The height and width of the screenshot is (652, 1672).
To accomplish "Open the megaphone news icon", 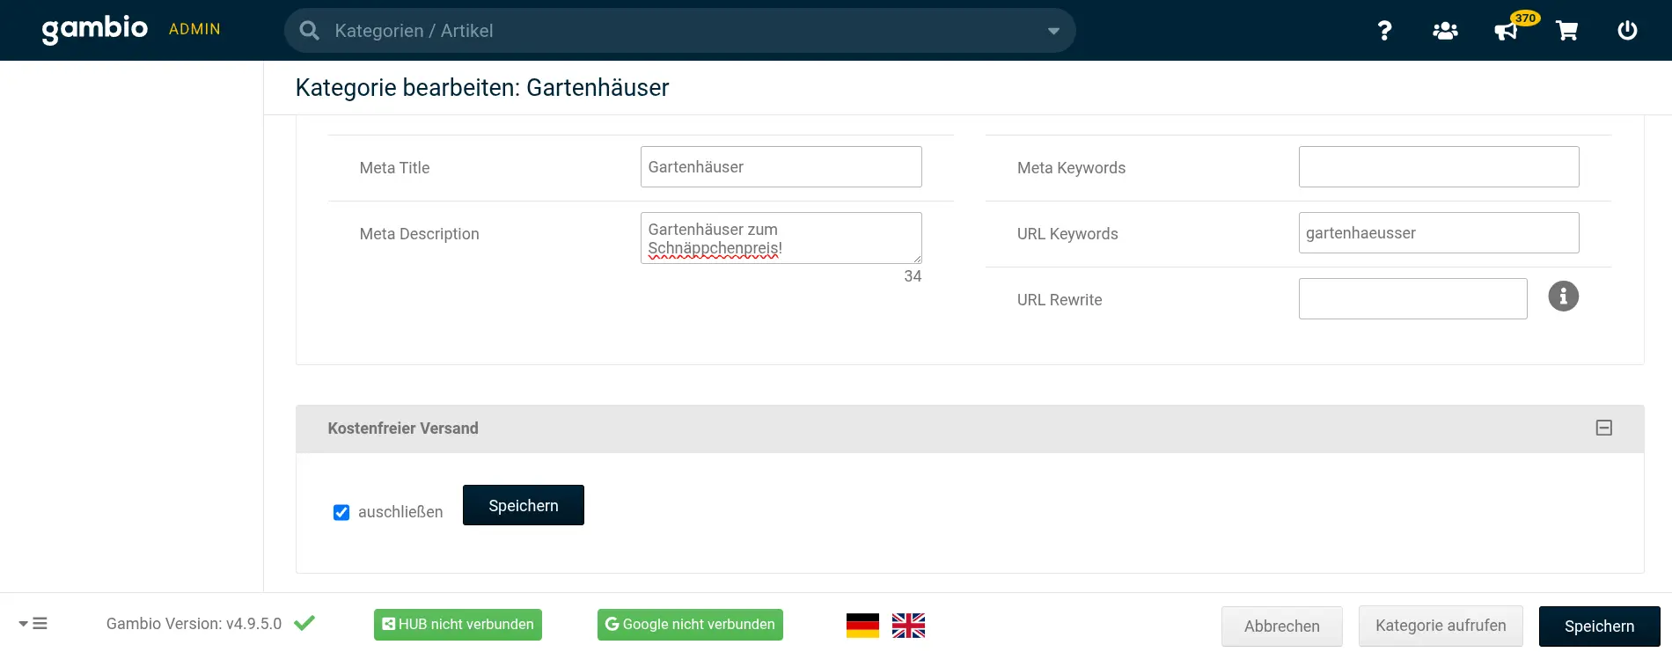I will (x=1505, y=32).
